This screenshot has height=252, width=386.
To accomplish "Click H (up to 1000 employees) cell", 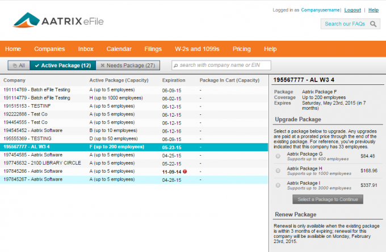I will [116, 98].
